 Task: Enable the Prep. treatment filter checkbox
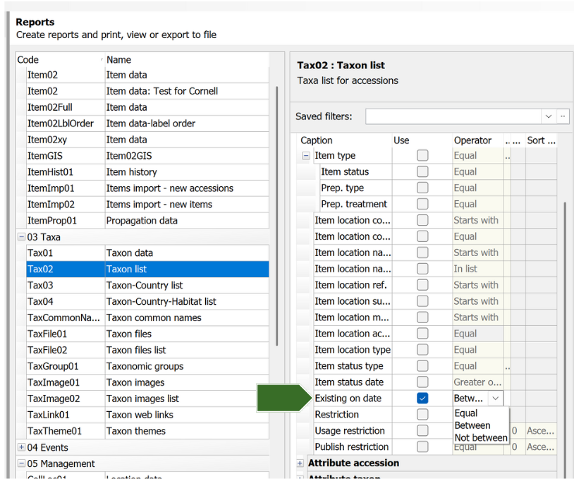coord(422,204)
